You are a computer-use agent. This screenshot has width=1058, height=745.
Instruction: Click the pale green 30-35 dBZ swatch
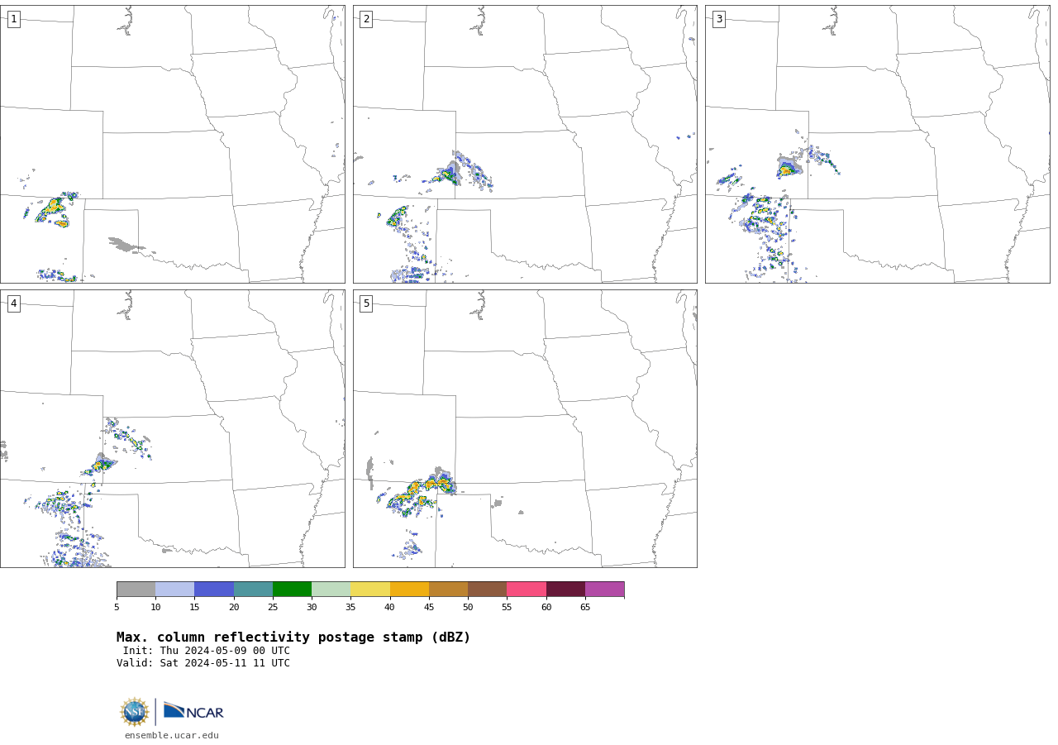(331, 589)
